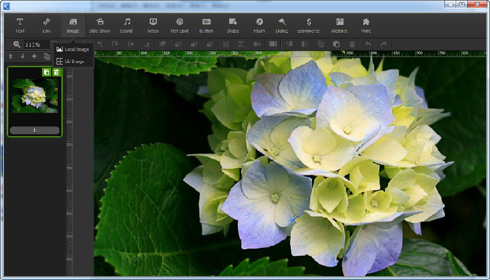This screenshot has height=280, width=490.
Task: Add a Button element
Action: click(x=206, y=25)
